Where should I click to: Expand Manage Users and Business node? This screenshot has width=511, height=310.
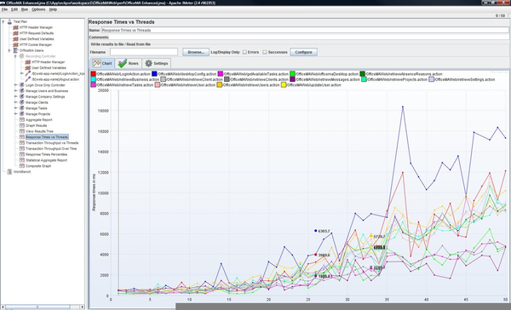point(15,91)
